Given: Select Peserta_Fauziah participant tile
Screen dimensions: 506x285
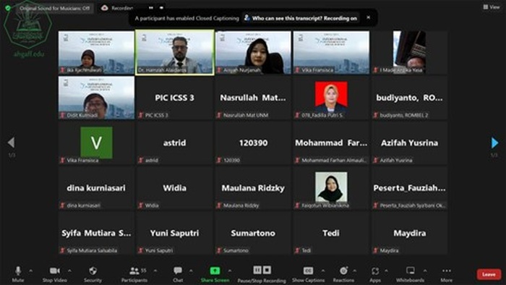Looking at the screenshot, I should click(x=409, y=188).
